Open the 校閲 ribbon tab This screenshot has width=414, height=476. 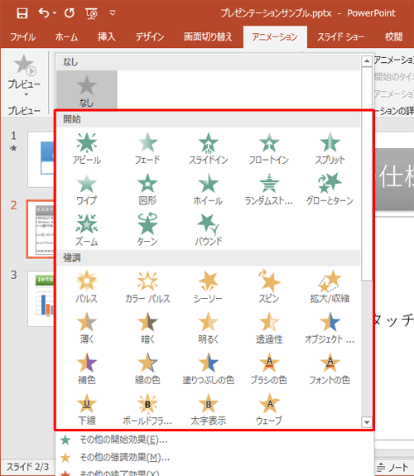(x=393, y=37)
